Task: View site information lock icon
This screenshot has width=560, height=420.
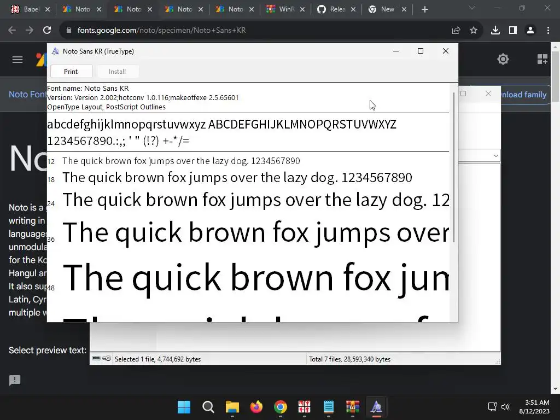Action: 68,31
